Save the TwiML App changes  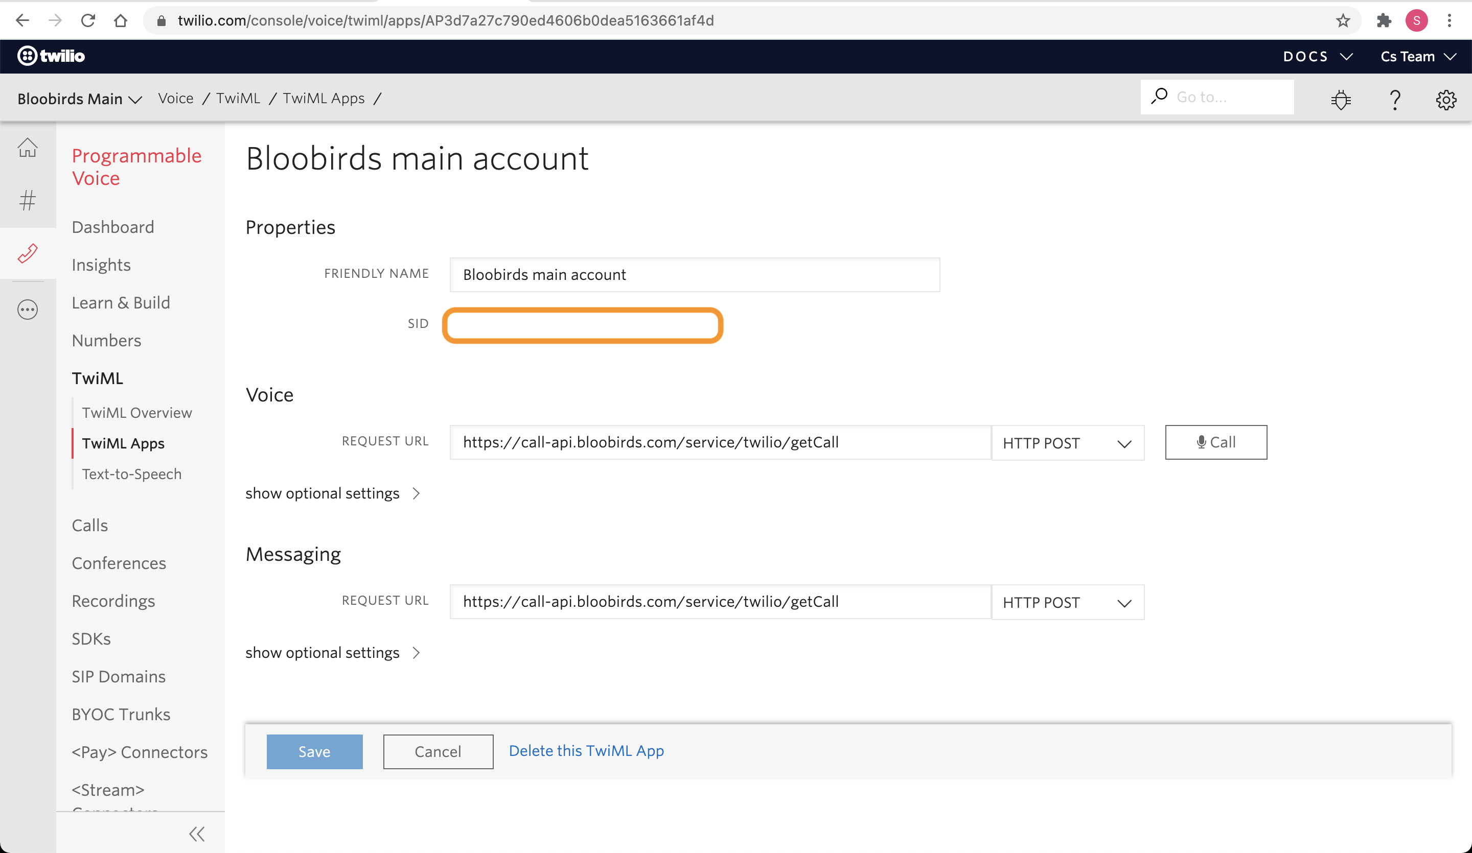pos(314,751)
